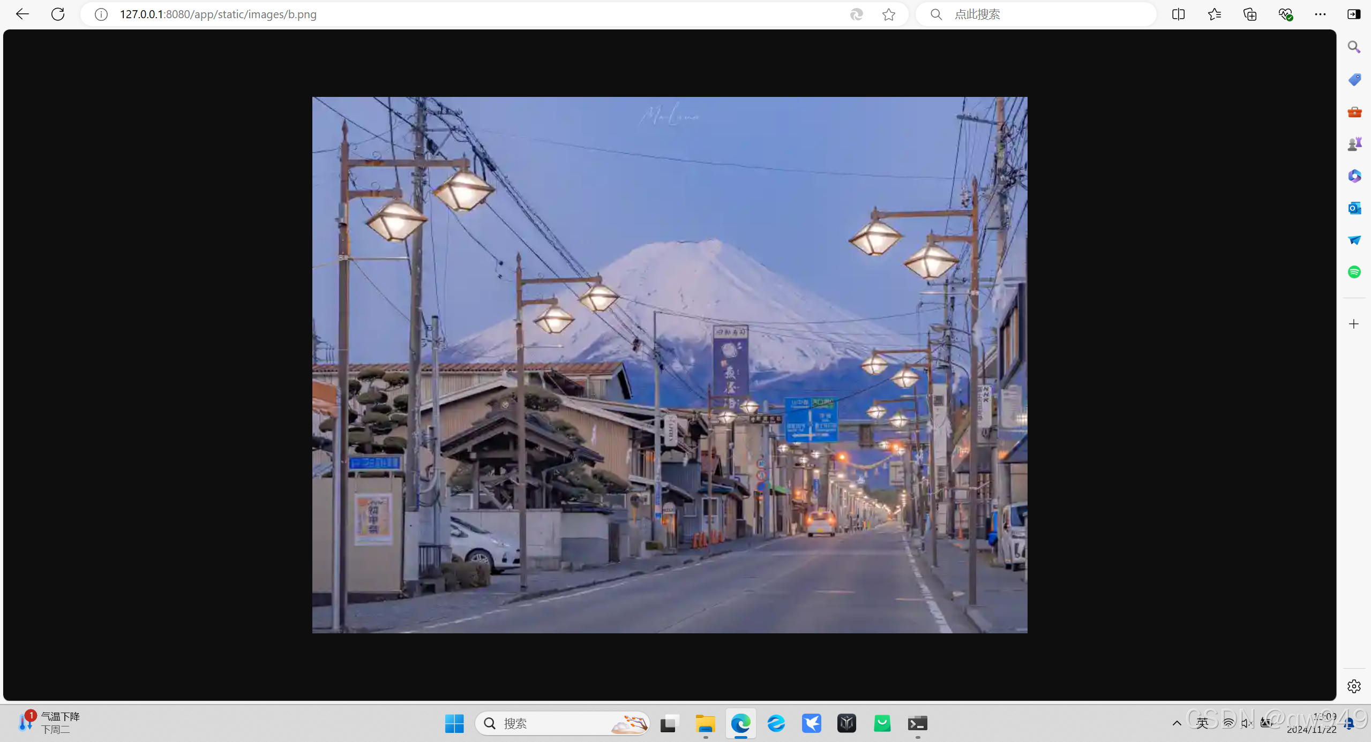Open Outlook from the sidebar
The height and width of the screenshot is (742, 1371).
(x=1354, y=208)
